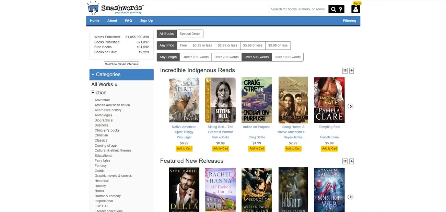Click the list view icon for Featured New Releases
The image size is (446, 212).
pos(345,161)
